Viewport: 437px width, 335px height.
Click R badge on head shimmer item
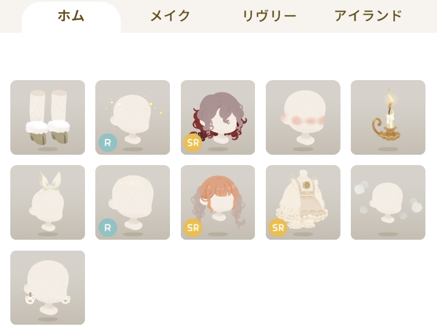pos(107,228)
